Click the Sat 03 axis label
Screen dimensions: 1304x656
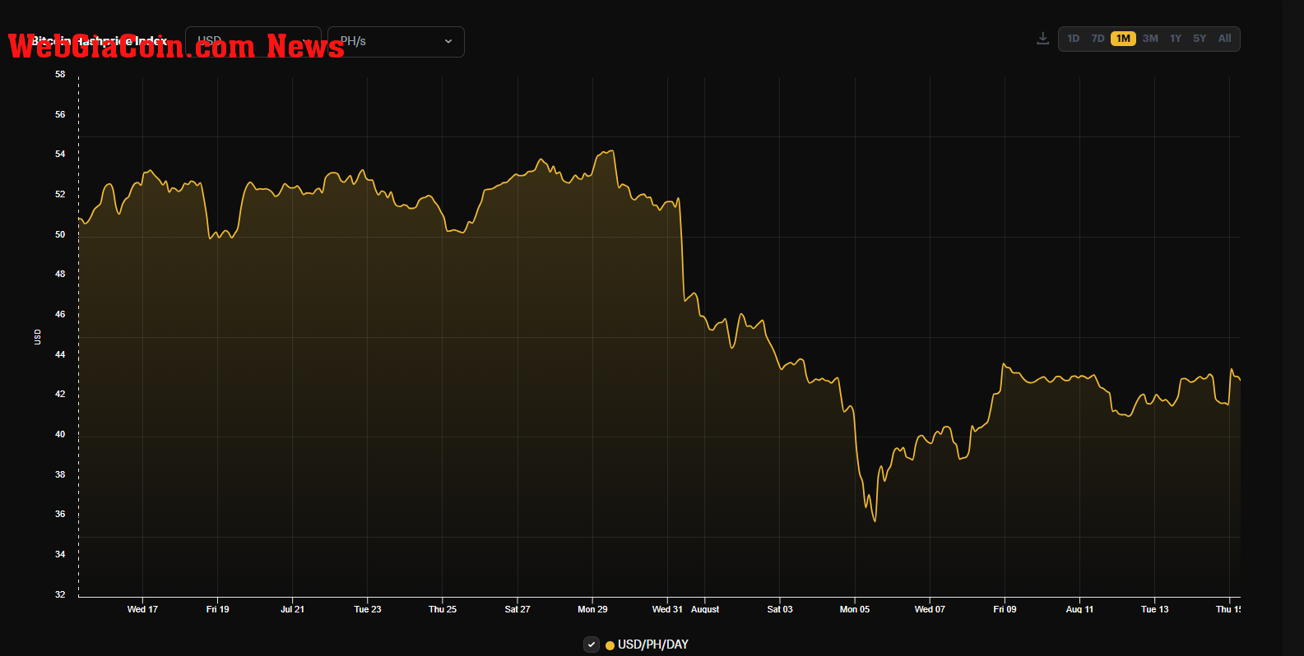click(x=780, y=609)
